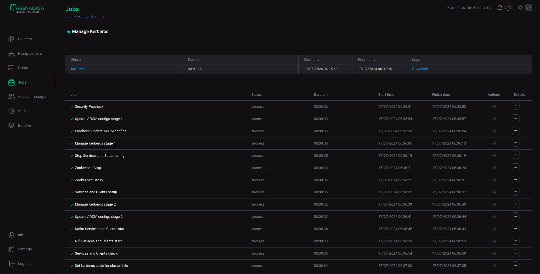Show details for Nifi Services and Clients start
The width and height of the screenshot is (540, 274).
click(515, 241)
